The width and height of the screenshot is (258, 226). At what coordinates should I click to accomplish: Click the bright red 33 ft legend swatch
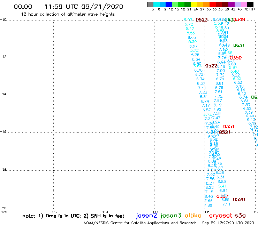213,4
